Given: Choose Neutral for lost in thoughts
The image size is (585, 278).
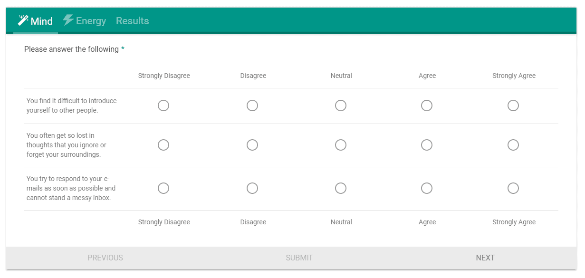Looking at the screenshot, I should tap(341, 145).
